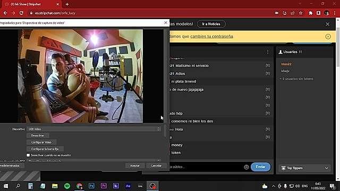Click the 'money' chat message
Screen dimensions: 340x191
[x=177, y=145]
